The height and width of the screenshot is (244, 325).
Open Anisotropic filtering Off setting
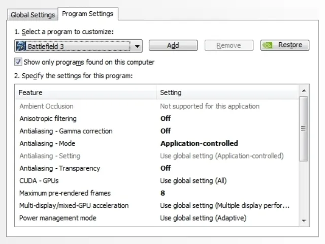tap(166, 118)
